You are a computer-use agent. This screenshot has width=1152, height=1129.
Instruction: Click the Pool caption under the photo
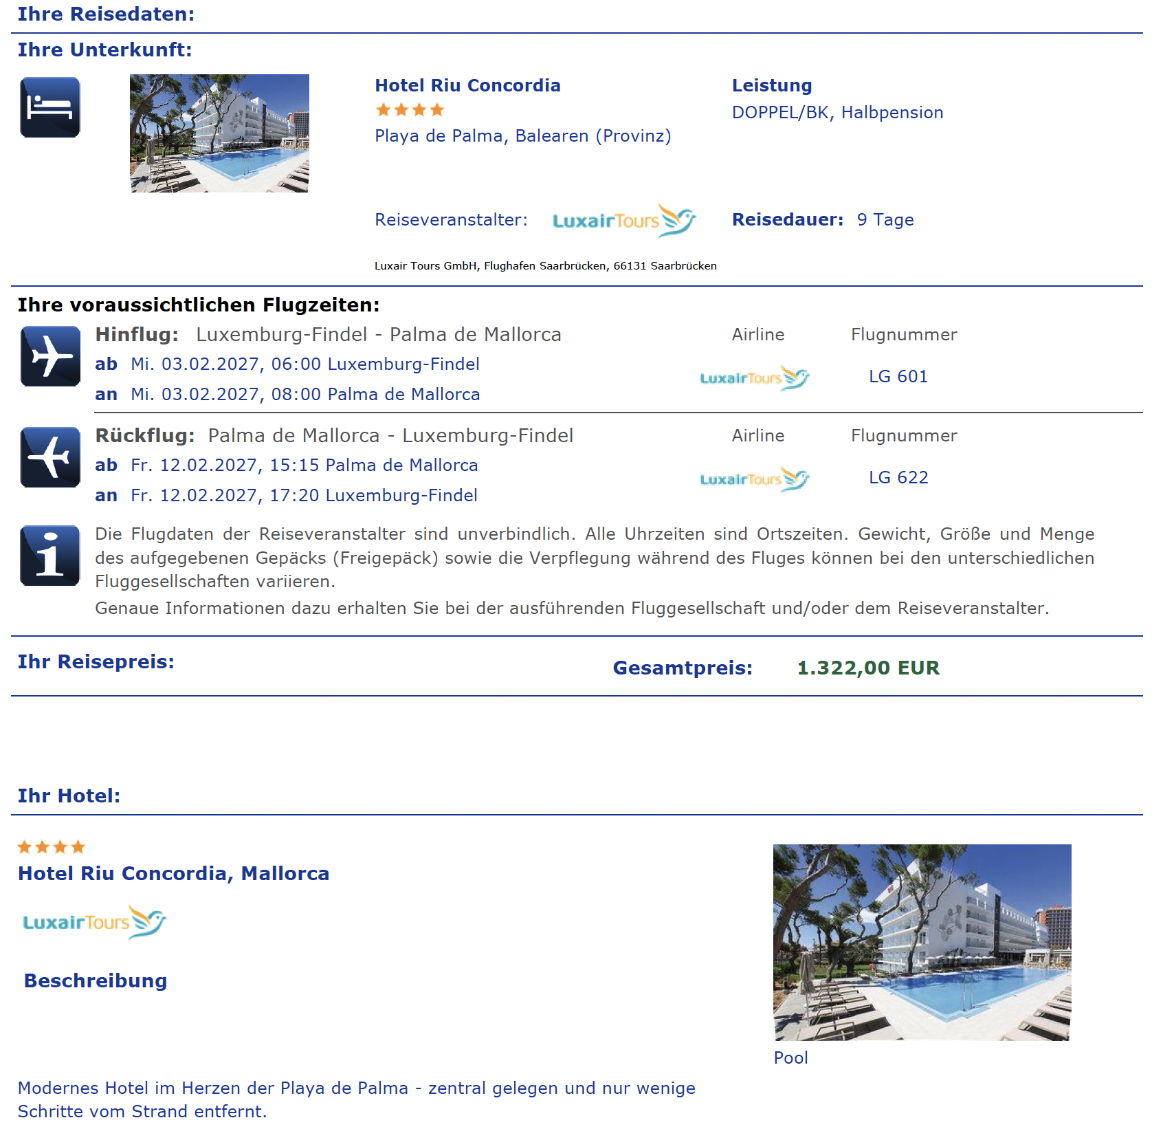[790, 1057]
